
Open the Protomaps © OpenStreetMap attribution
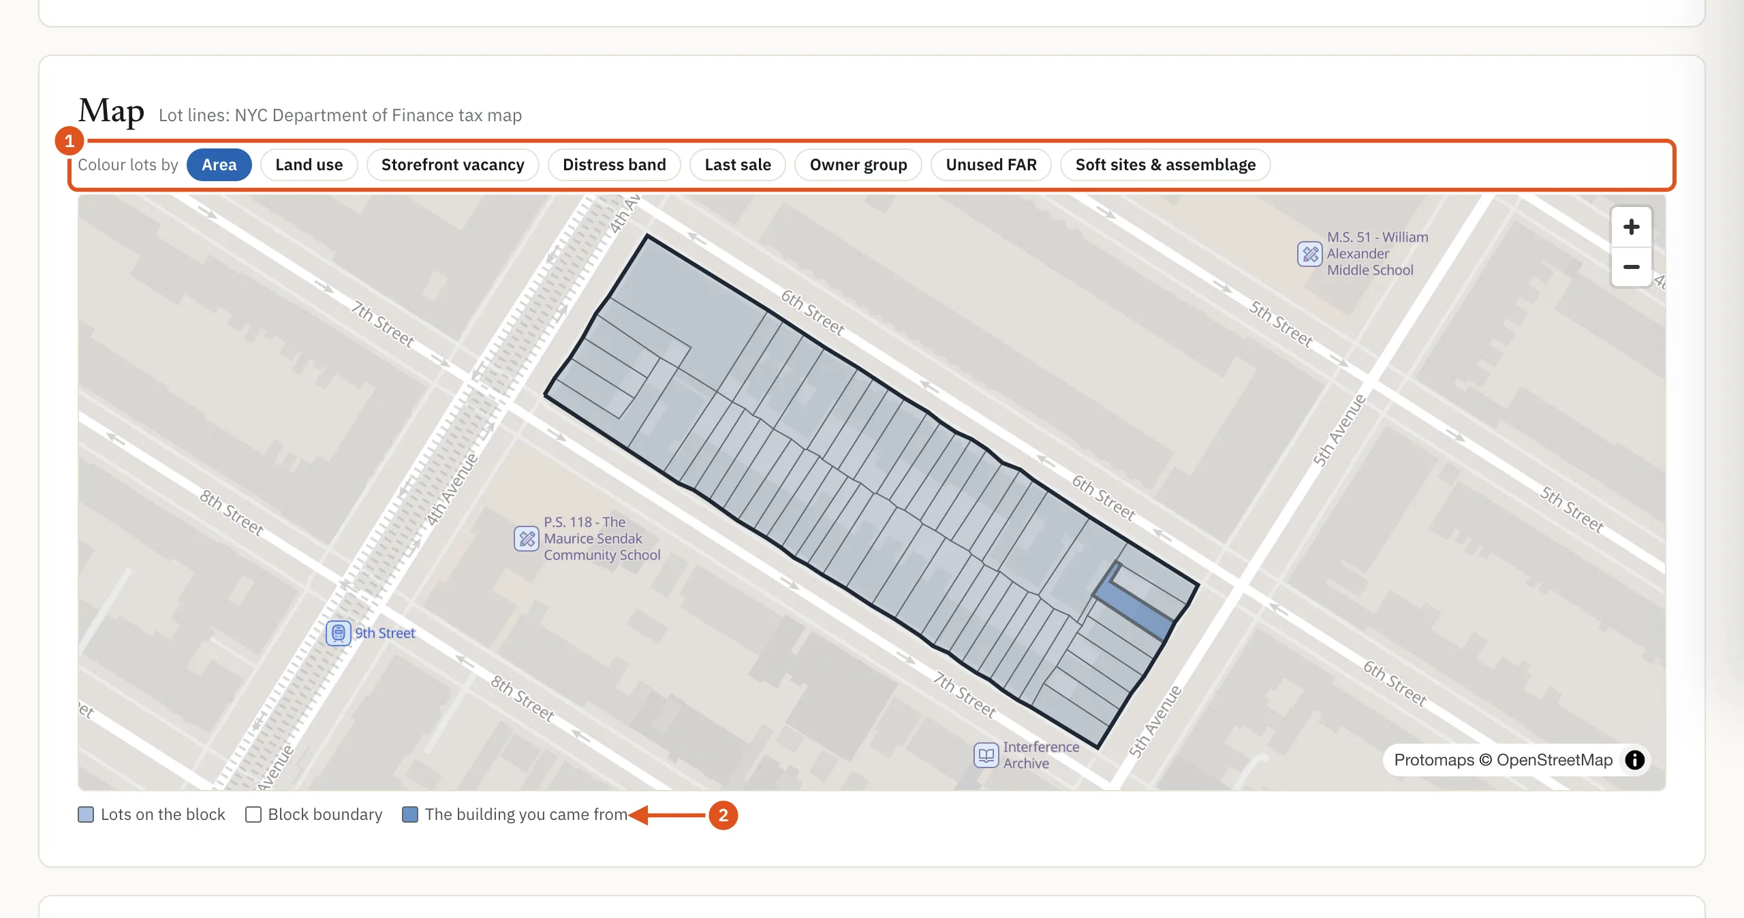pos(1503,760)
